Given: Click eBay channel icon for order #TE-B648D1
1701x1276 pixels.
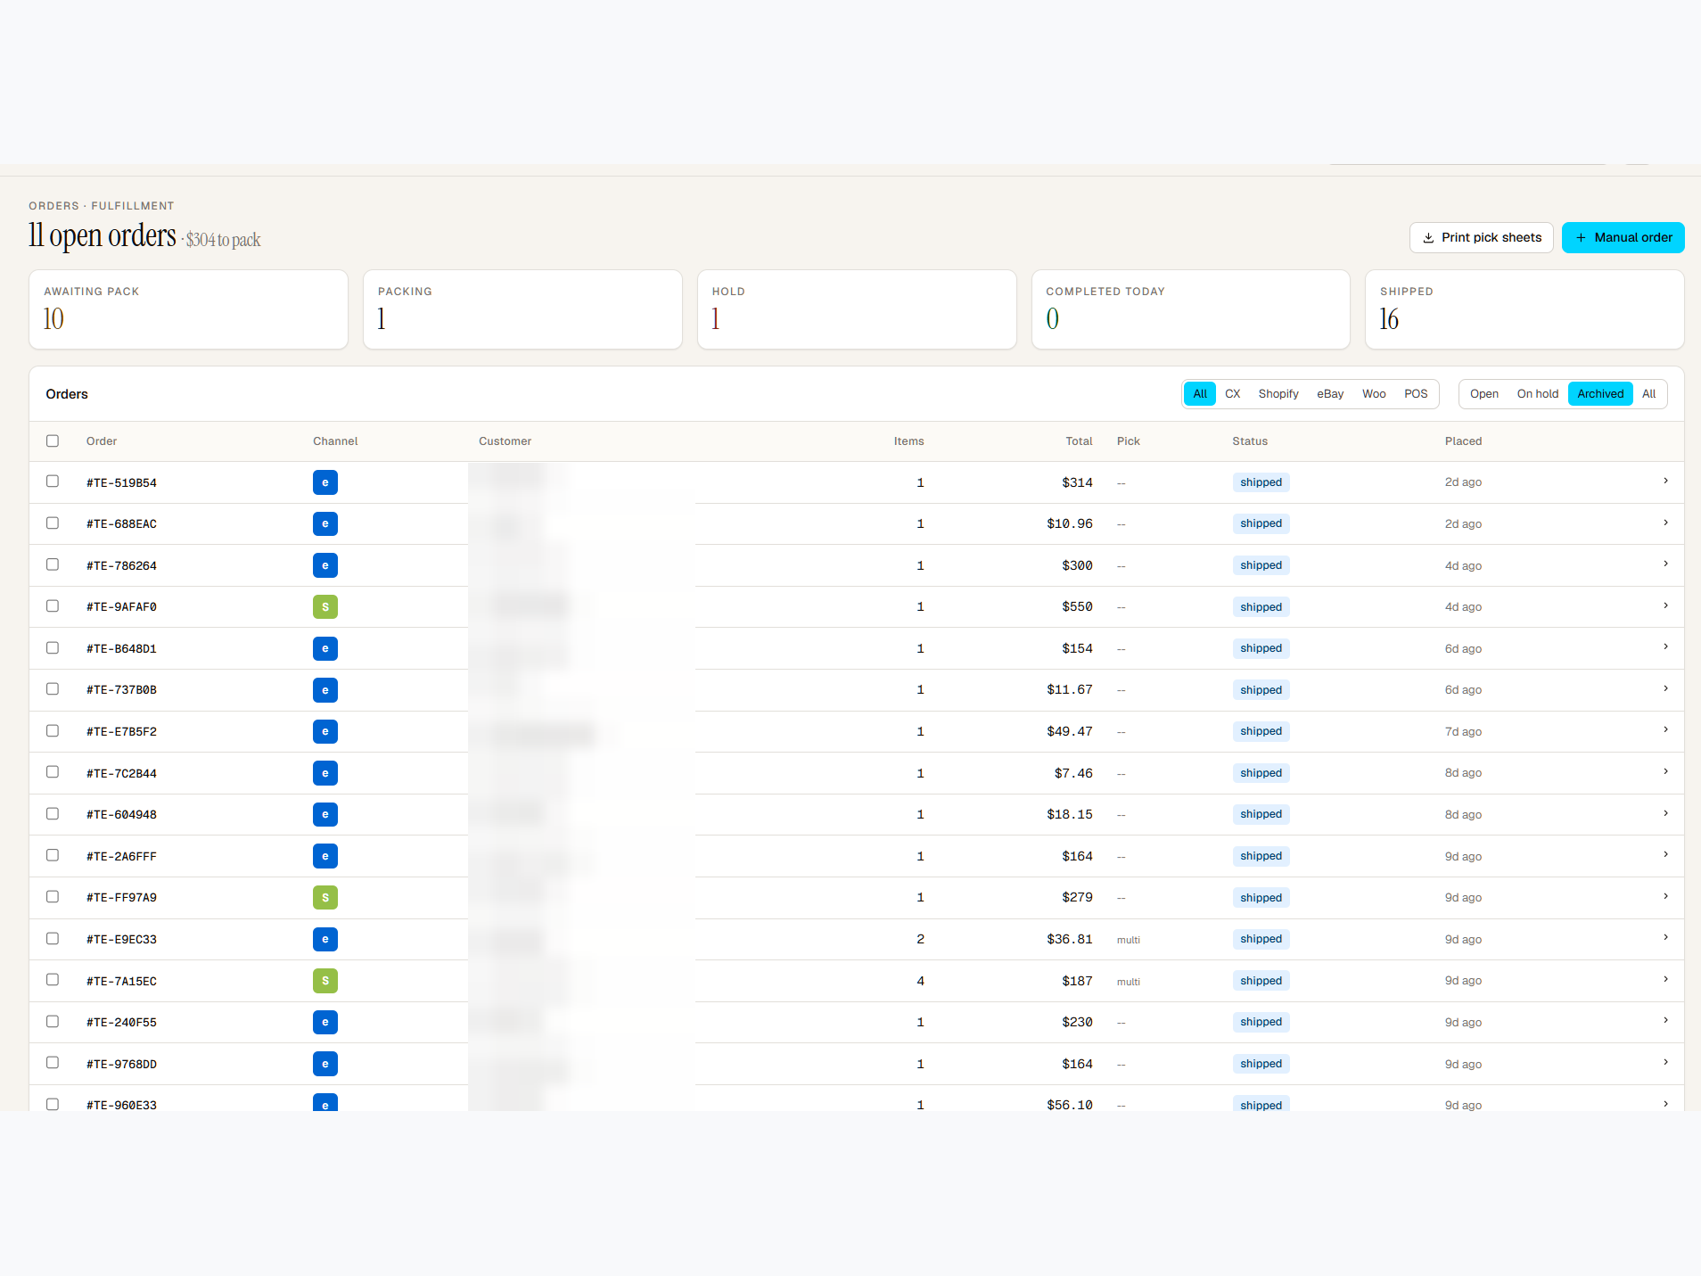Looking at the screenshot, I should click(325, 648).
